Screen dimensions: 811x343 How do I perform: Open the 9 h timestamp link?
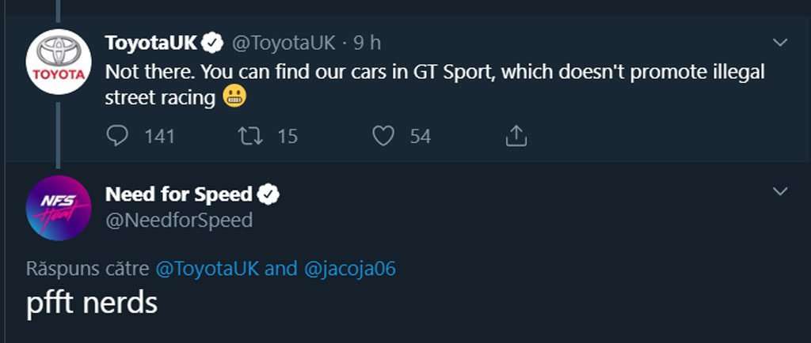pos(367,43)
